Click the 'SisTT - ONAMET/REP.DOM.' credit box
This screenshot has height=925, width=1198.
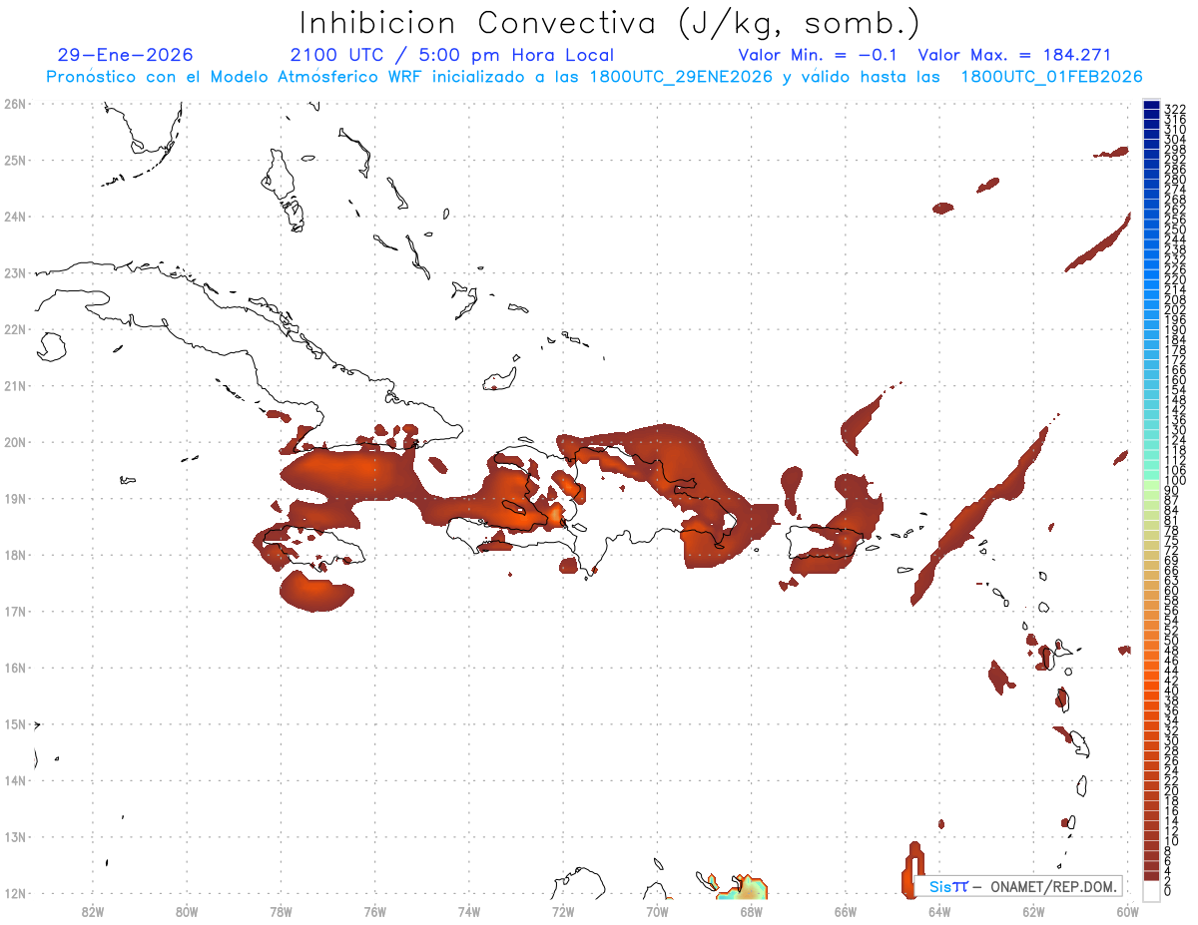point(1018,887)
